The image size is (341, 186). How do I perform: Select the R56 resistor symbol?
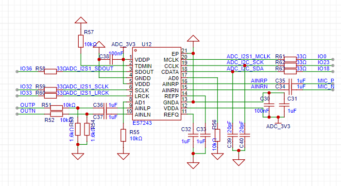217,135
